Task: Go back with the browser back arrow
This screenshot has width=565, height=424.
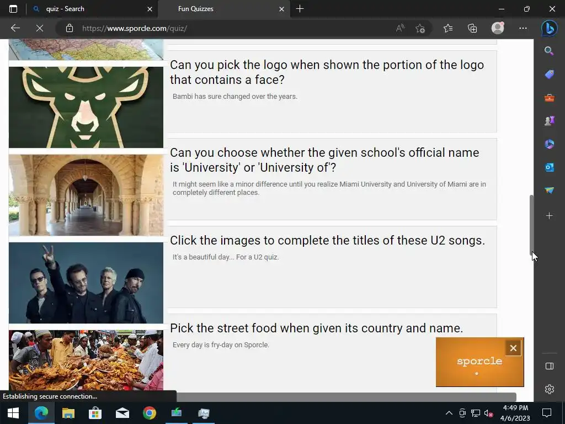Action: pyautogui.click(x=15, y=28)
